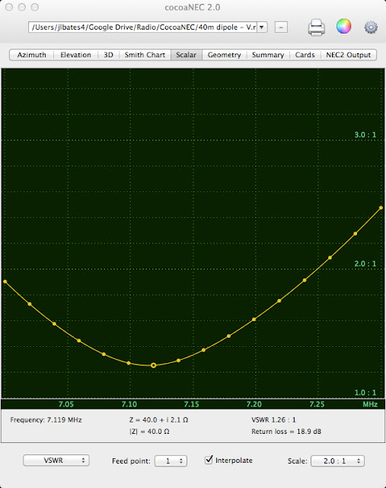This screenshot has width=386, height=488.
Task: Click the VSWR 1.26 : 1 readout
Action: tap(273, 420)
